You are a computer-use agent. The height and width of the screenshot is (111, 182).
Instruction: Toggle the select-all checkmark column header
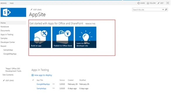point(33,80)
